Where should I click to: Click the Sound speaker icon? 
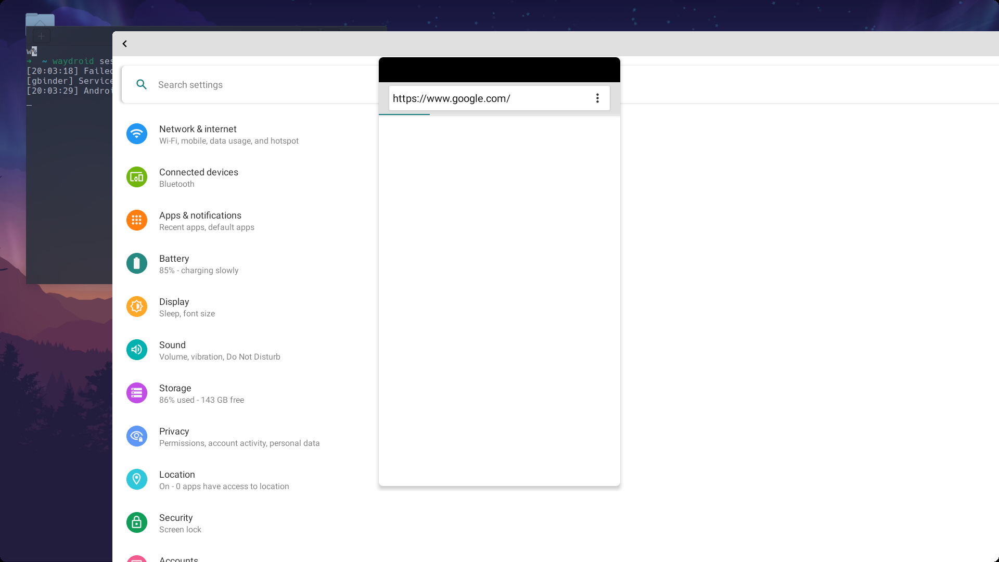coord(136,350)
